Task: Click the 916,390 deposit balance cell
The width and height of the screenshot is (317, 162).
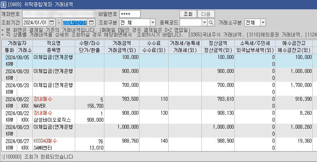Action: [x=294, y=99]
